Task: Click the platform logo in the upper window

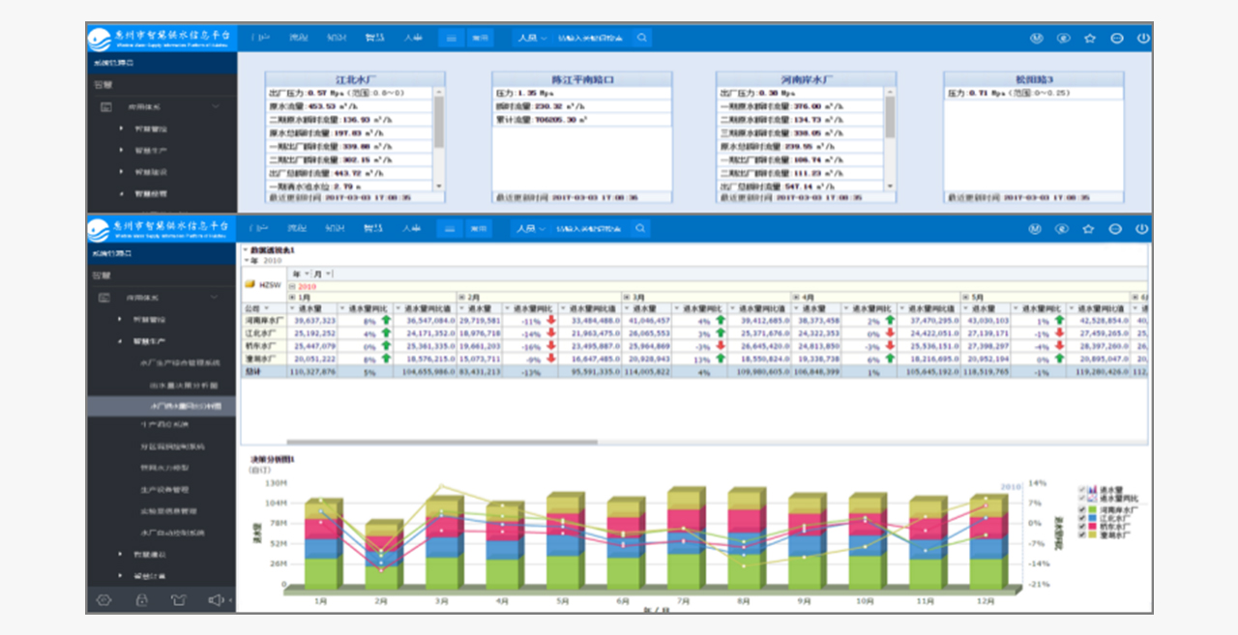Action: pyautogui.click(x=99, y=39)
